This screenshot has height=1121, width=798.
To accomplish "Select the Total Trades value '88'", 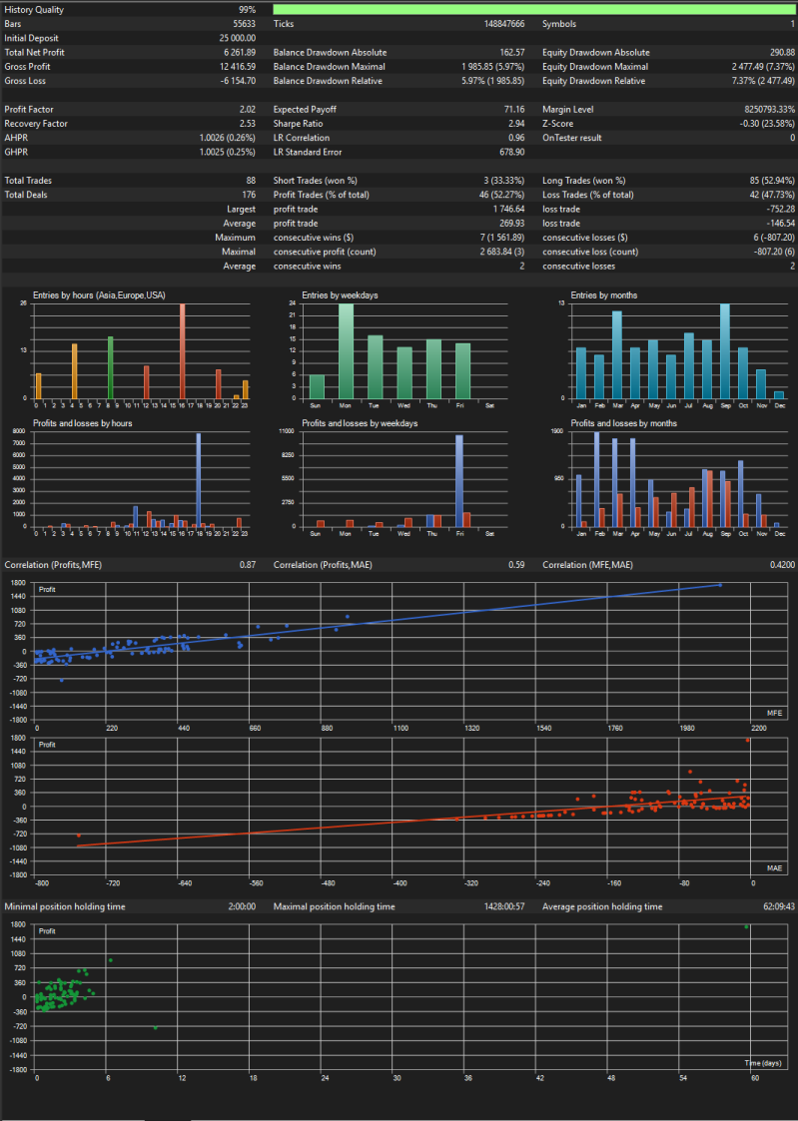I will point(251,181).
